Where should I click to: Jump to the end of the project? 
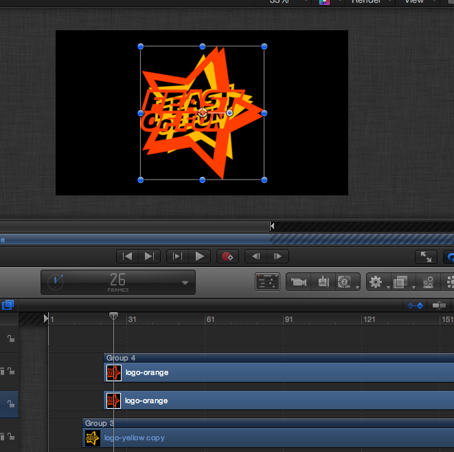[x=149, y=257]
